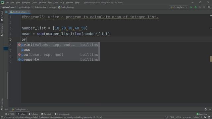Click the inspections eye icon above the scrollbar
This screenshot has width=212, height=119.
click(x=211, y=16)
